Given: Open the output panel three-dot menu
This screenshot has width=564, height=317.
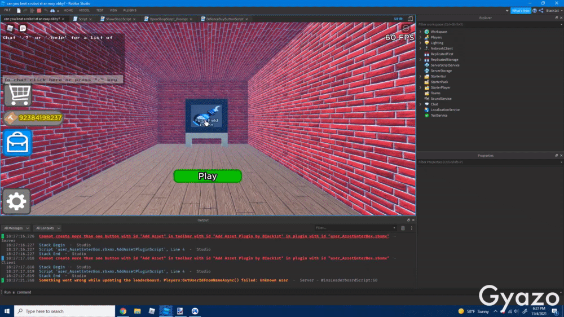Looking at the screenshot, I should click(x=412, y=228).
